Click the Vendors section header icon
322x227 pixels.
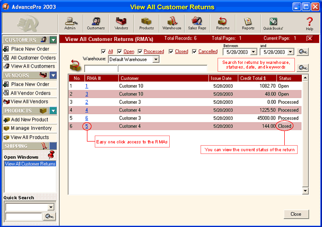tap(43, 75)
